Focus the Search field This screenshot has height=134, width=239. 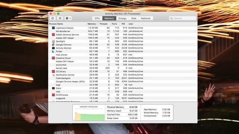[x=182, y=18]
